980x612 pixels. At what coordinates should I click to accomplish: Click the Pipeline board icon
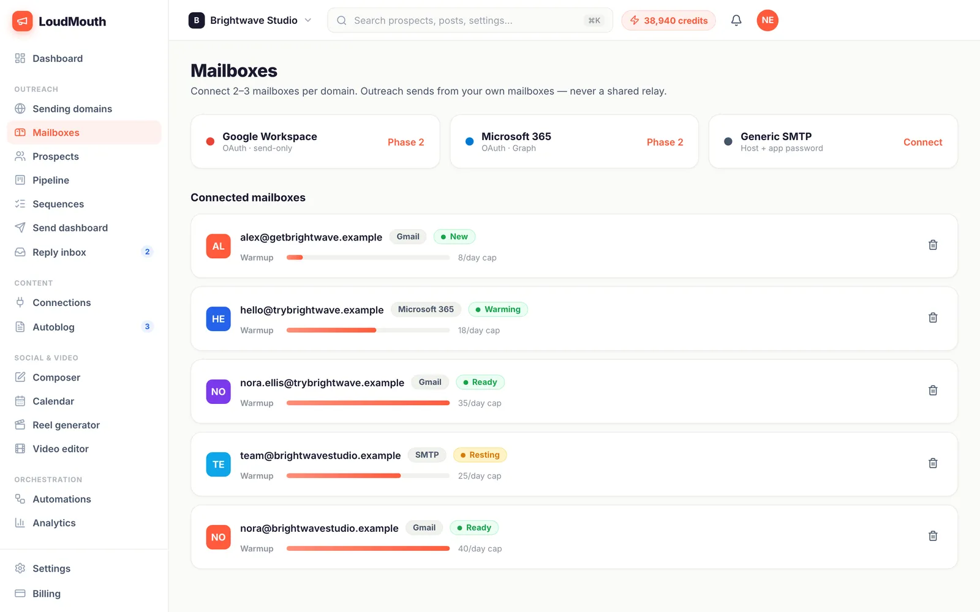20,180
